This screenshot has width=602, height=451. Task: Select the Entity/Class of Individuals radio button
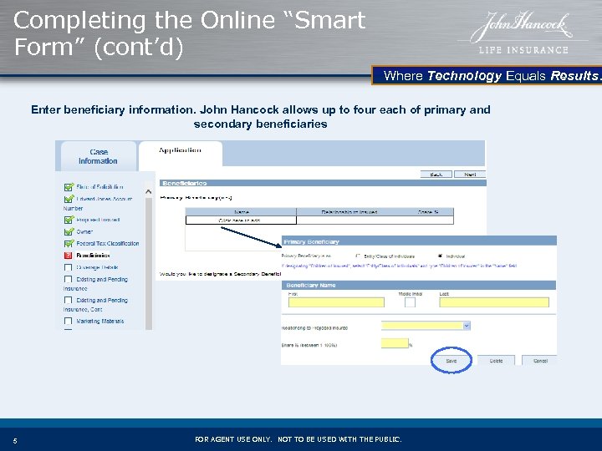358,256
